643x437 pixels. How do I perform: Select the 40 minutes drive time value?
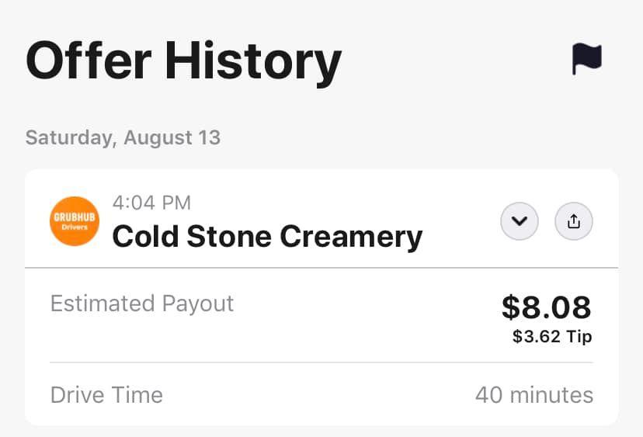click(x=534, y=394)
